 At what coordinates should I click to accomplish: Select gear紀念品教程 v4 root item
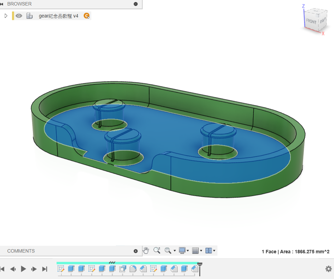(x=58, y=16)
